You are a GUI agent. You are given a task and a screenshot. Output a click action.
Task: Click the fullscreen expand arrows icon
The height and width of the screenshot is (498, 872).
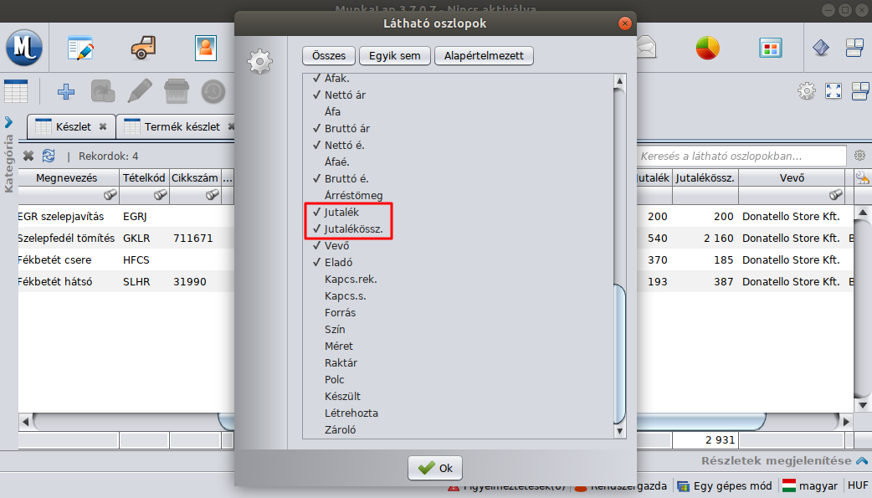pos(833,91)
